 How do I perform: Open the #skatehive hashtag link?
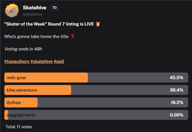pyautogui.click(x=42, y=61)
